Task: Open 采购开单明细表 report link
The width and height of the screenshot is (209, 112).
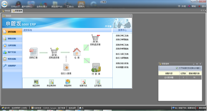Action: (x=122, y=49)
